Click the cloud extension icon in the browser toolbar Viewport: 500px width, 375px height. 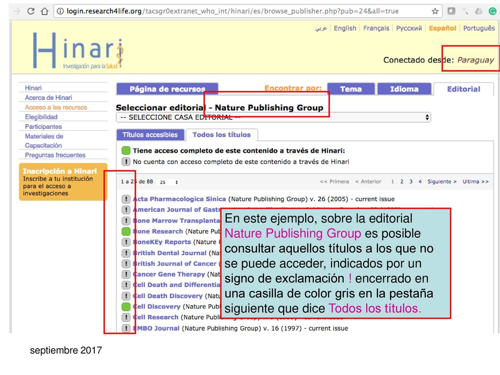(479, 11)
